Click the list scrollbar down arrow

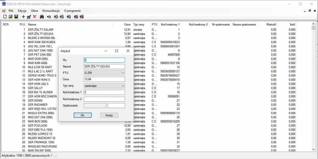click(x=314, y=150)
